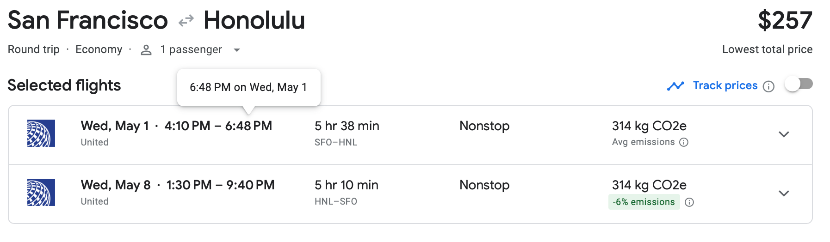Click the Track prices link
The image size is (830, 242).
click(725, 85)
